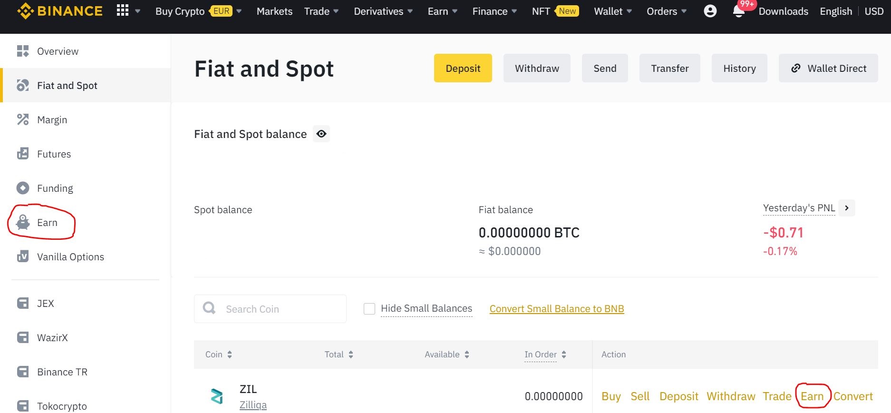Click the yellow Deposit button
This screenshot has width=891, height=413.
coord(463,68)
